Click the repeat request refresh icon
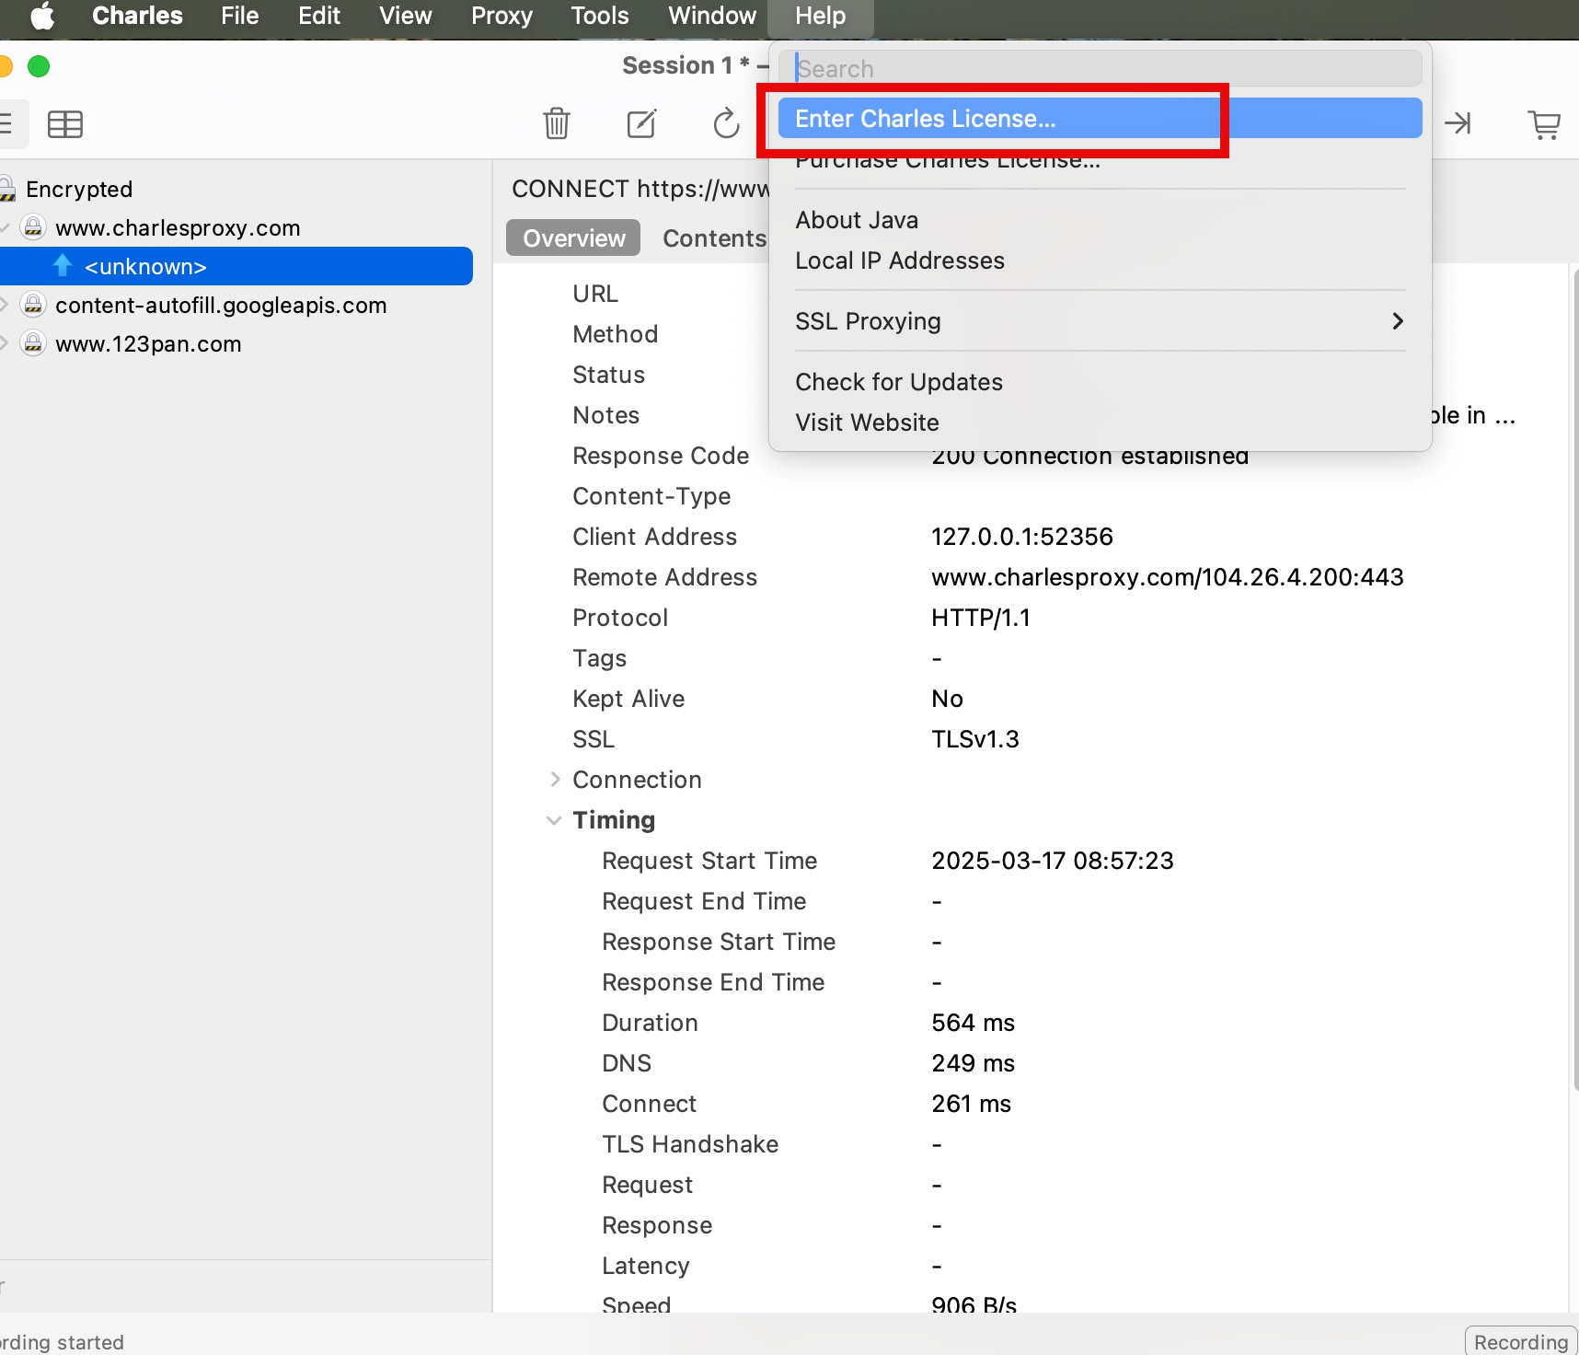1579x1355 pixels. click(726, 123)
